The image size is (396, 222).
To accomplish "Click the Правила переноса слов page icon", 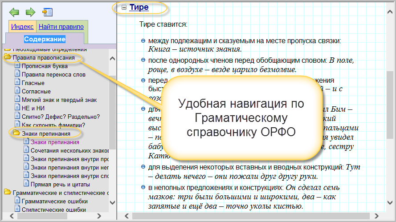I will 17,73.
